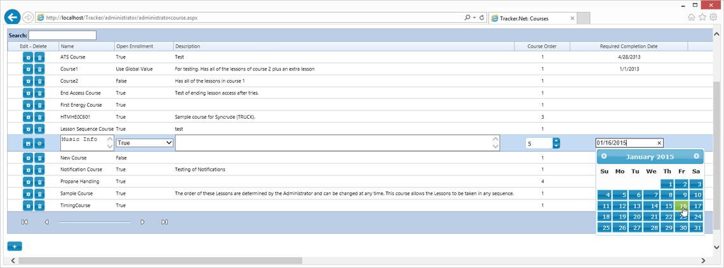Show next month in the calendar
This screenshot has width=724, height=268.
coord(696,156)
